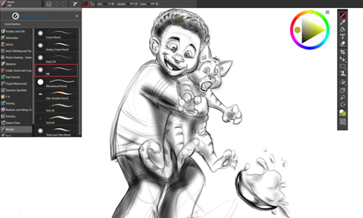Choose the Mechanical Pencil variant
Screen dimensions: 363x218
pyautogui.click(x=56, y=83)
